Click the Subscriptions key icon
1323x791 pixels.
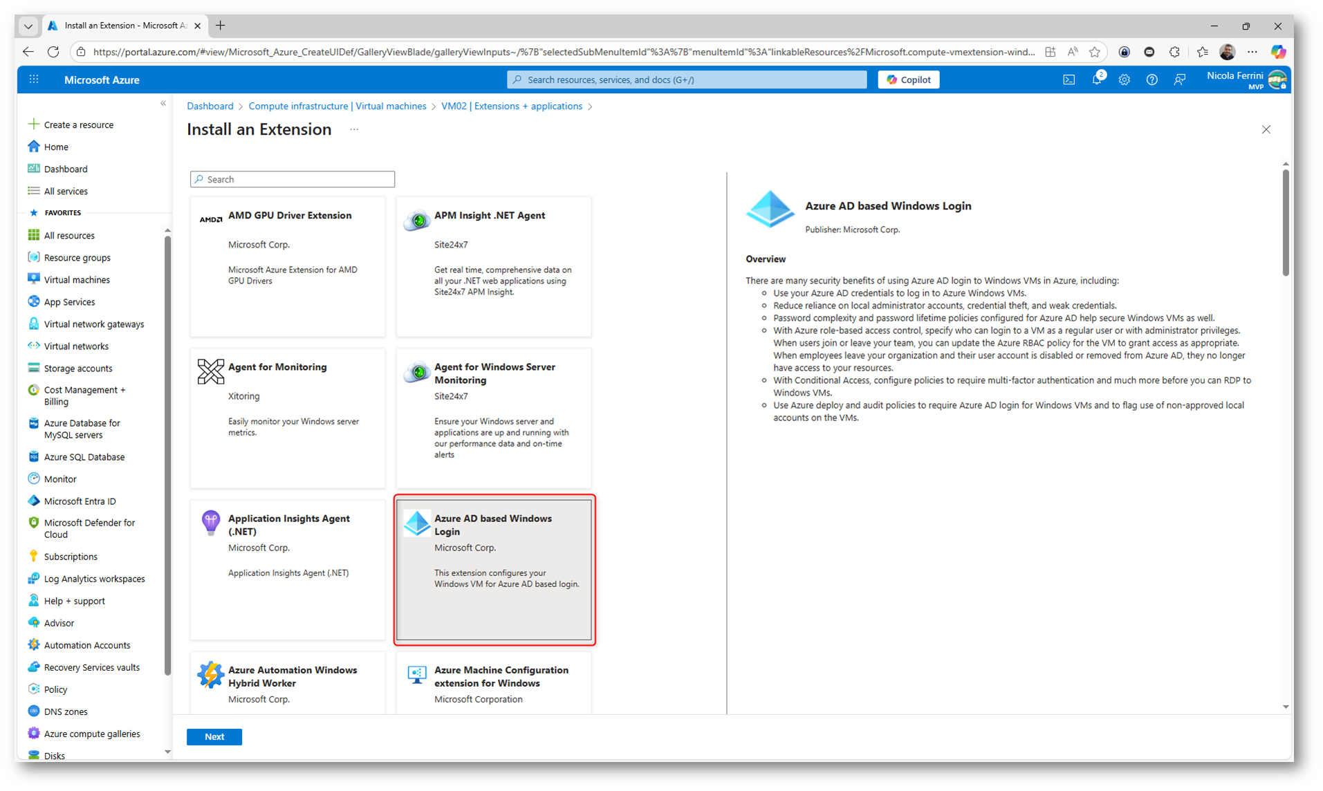click(x=33, y=556)
